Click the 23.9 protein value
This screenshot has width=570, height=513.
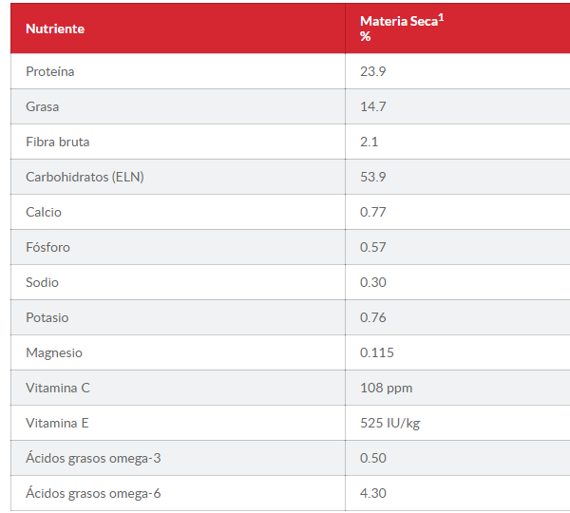tap(373, 71)
